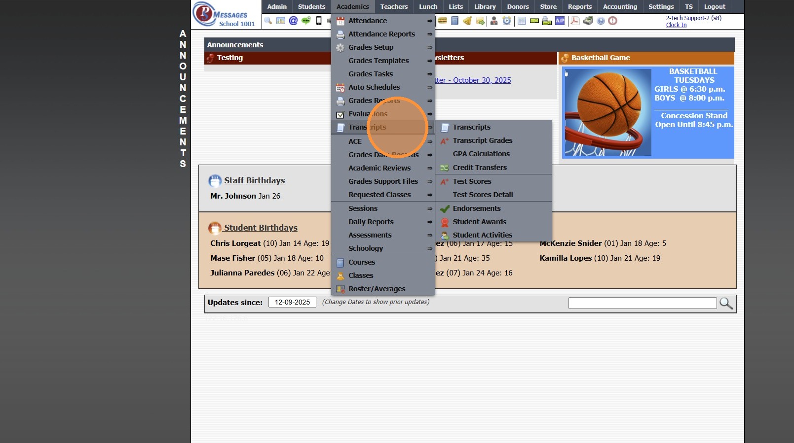Expand the Sessions submenu arrow
This screenshot has width=794, height=443.
[x=430, y=208]
